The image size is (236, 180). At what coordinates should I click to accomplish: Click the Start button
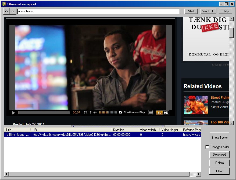191,11
